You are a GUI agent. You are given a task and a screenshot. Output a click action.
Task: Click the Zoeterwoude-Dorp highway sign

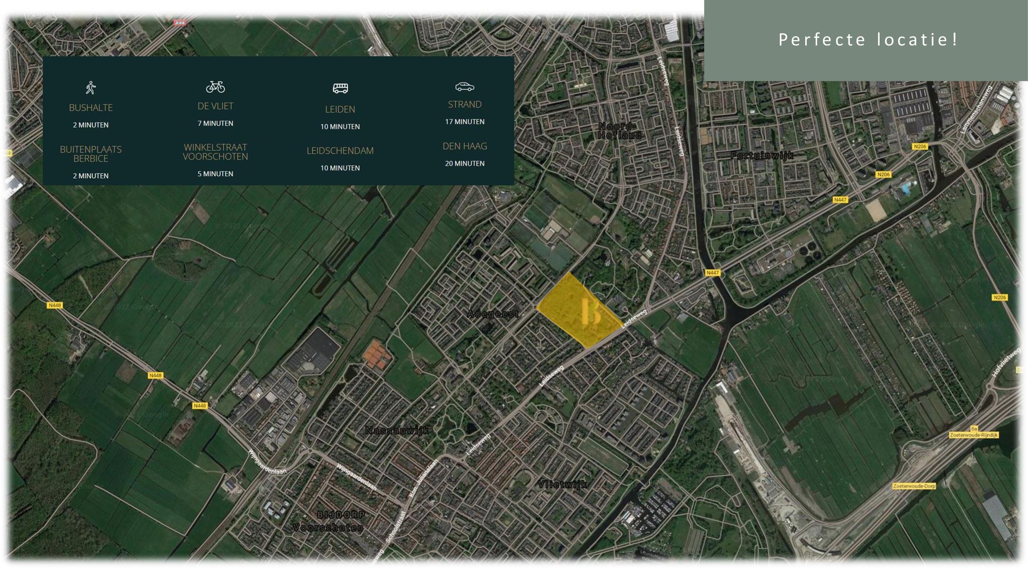[x=914, y=486]
